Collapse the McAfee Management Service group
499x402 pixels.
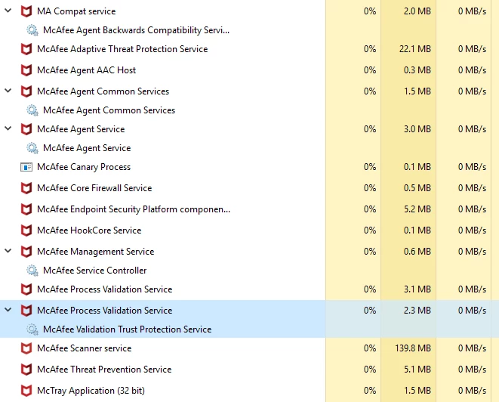point(8,251)
